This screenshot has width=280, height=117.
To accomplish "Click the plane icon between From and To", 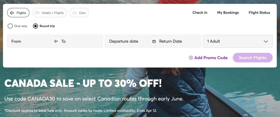I will tap(56, 41).
